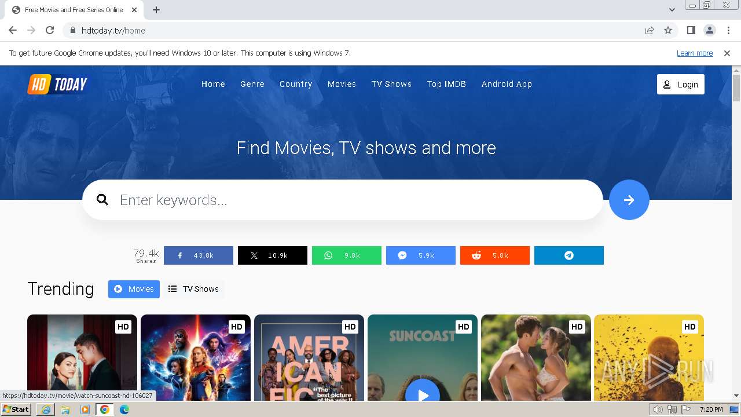Open the Genre menu
Image resolution: width=741 pixels, height=417 pixels.
click(x=252, y=84)
